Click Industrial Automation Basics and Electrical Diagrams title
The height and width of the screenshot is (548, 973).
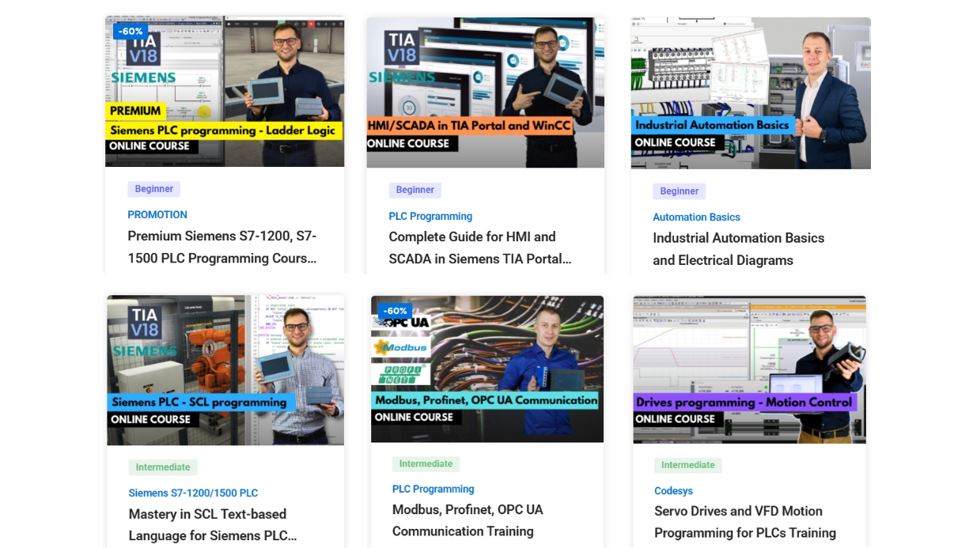[x=738, y=248]
